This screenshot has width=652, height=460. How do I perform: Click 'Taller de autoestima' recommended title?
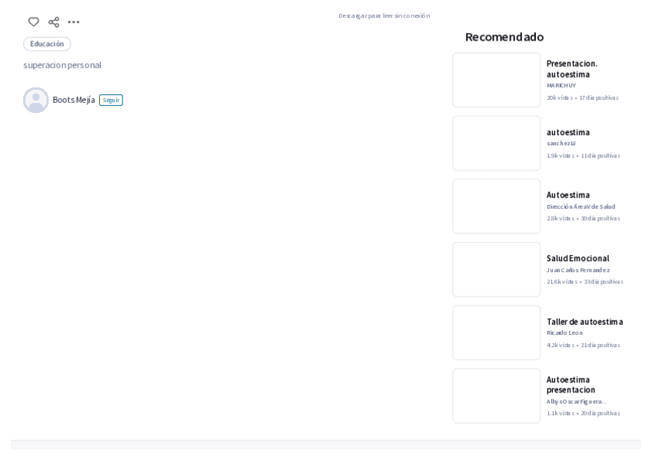click(584, 322)
